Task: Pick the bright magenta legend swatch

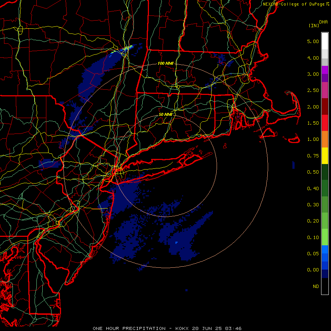Action: tap(325, 70)
